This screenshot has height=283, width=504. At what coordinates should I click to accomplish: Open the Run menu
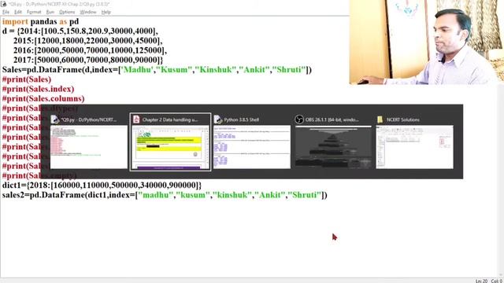click(50, 12)
